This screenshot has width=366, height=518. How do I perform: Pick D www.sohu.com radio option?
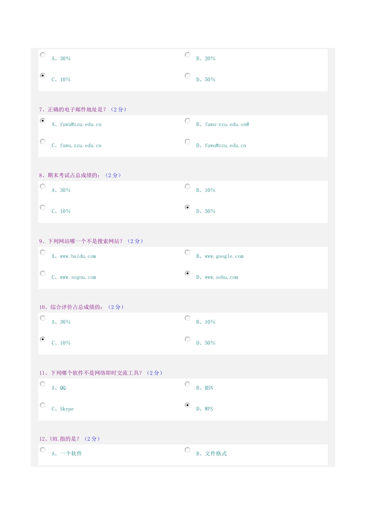pyautogui.click(x=188, y=273)
